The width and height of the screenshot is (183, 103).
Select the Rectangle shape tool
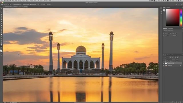point(1,42)
